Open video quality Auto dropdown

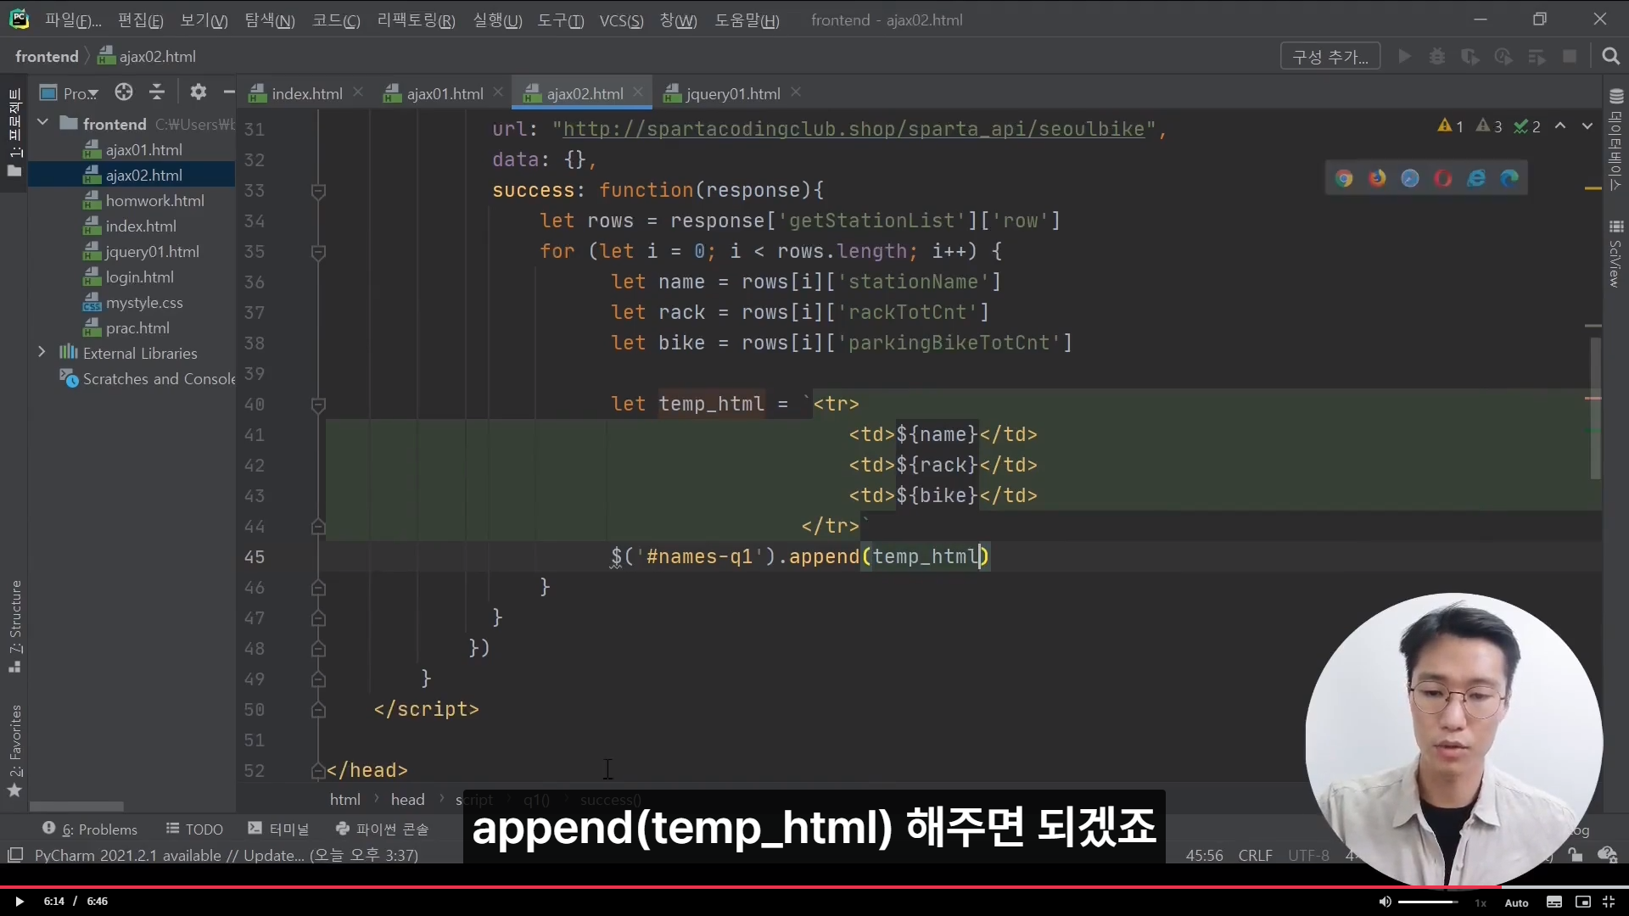[1517, 902]
